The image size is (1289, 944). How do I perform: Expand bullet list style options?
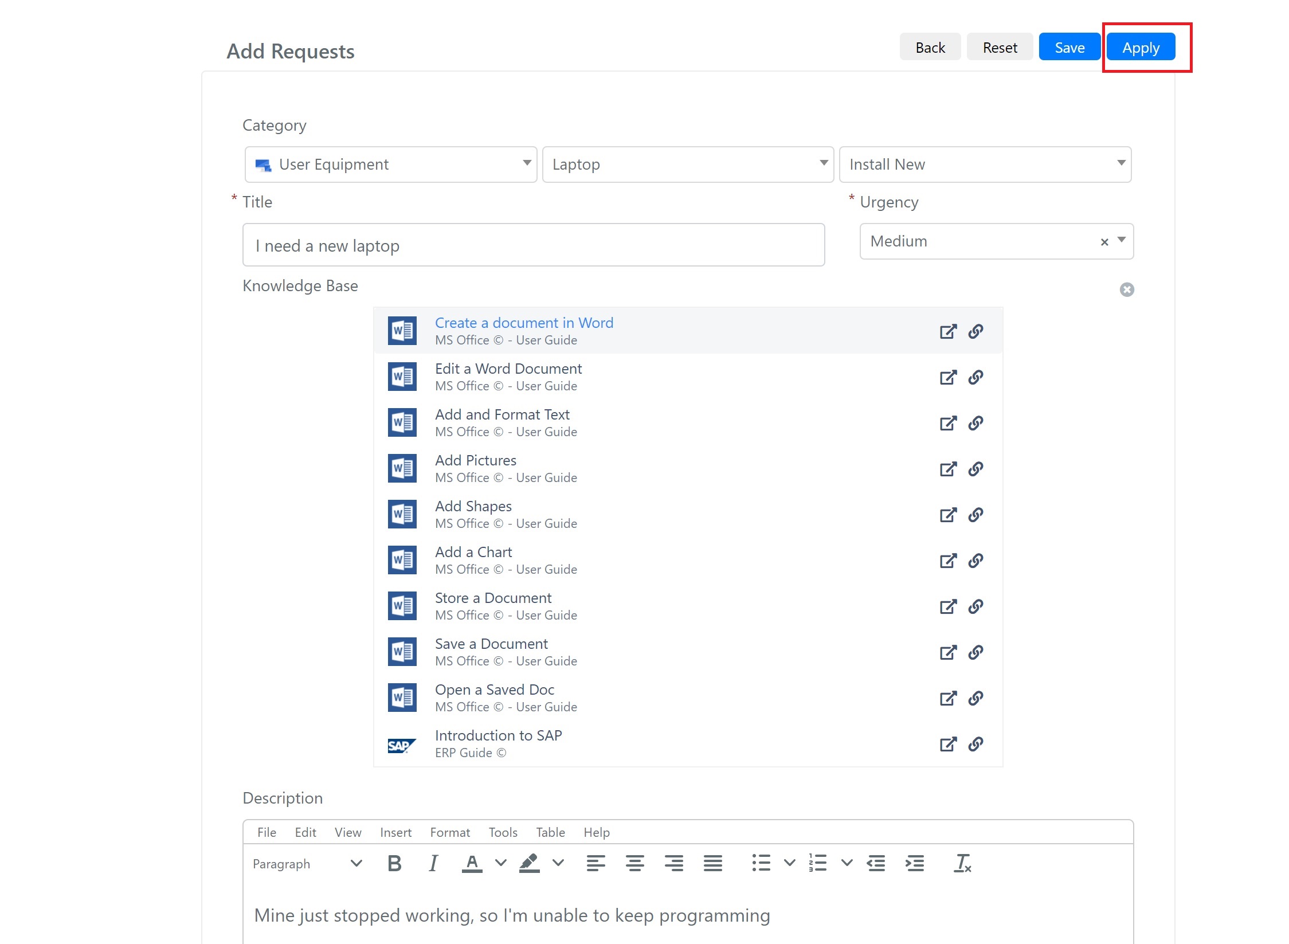pos(790,863)
